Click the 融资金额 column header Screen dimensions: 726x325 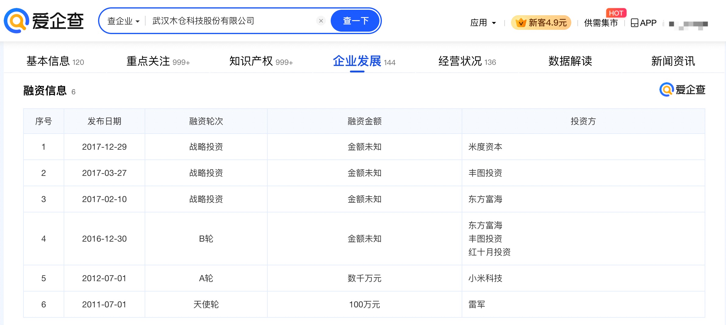click(x=364, y=121)
